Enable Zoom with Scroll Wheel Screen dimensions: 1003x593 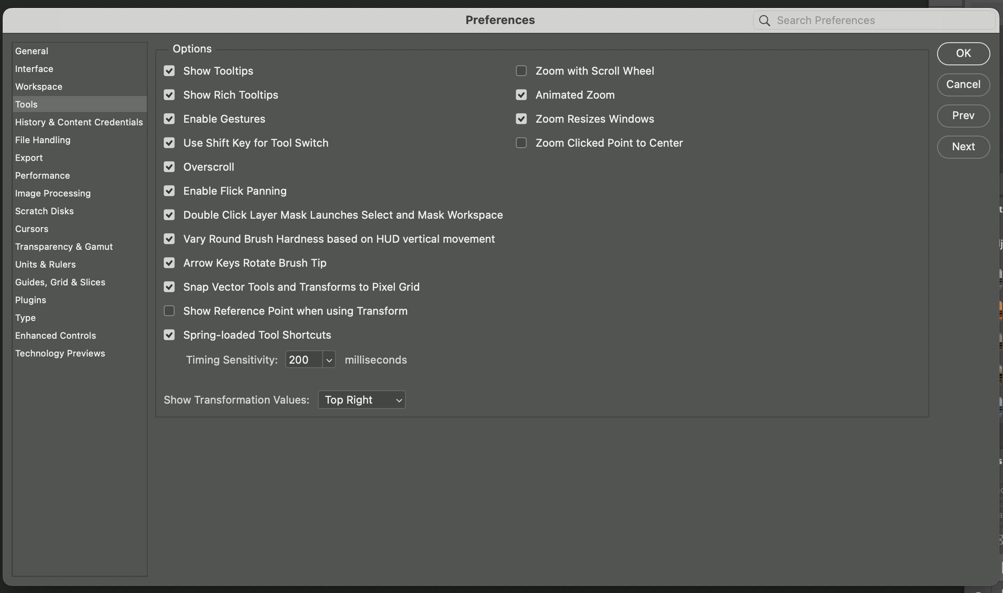pos(521,71)
